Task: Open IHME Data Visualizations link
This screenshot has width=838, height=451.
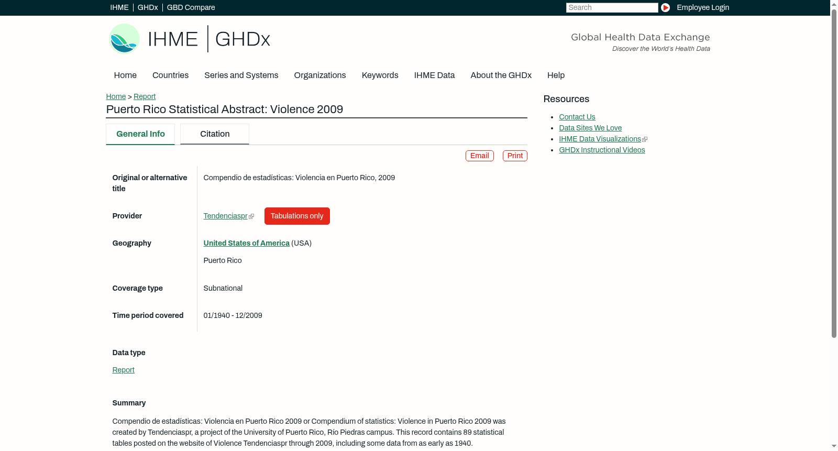Action: 600,139
